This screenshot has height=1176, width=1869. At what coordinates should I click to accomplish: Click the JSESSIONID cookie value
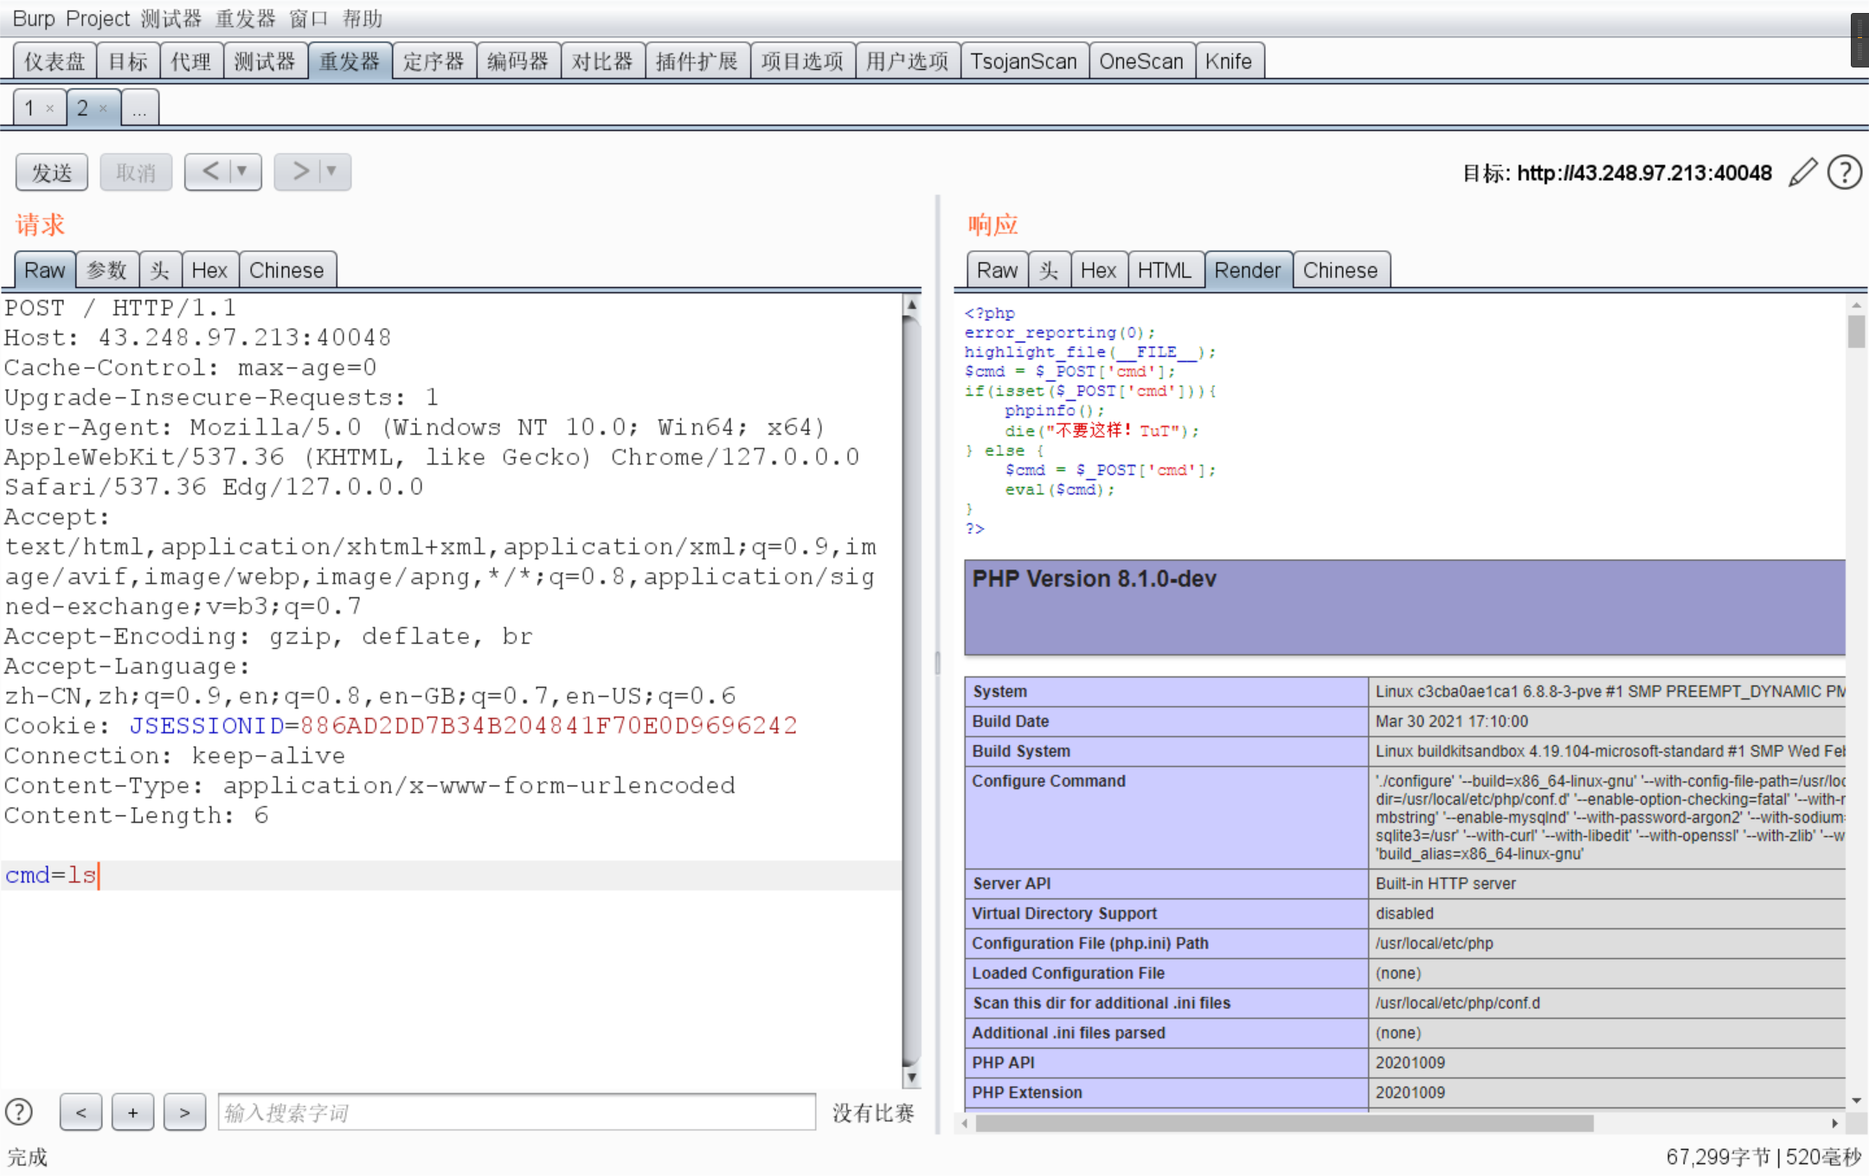click(x=549, y=725)
